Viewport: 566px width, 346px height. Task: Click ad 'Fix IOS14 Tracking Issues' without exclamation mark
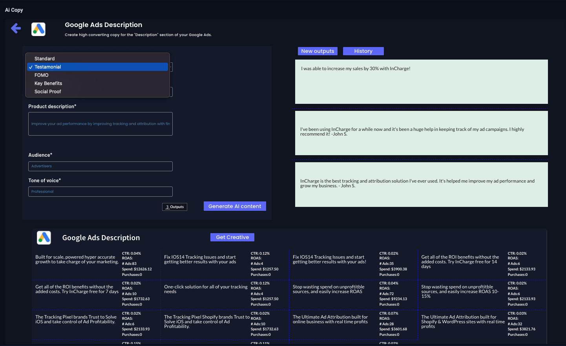(200, 259)
